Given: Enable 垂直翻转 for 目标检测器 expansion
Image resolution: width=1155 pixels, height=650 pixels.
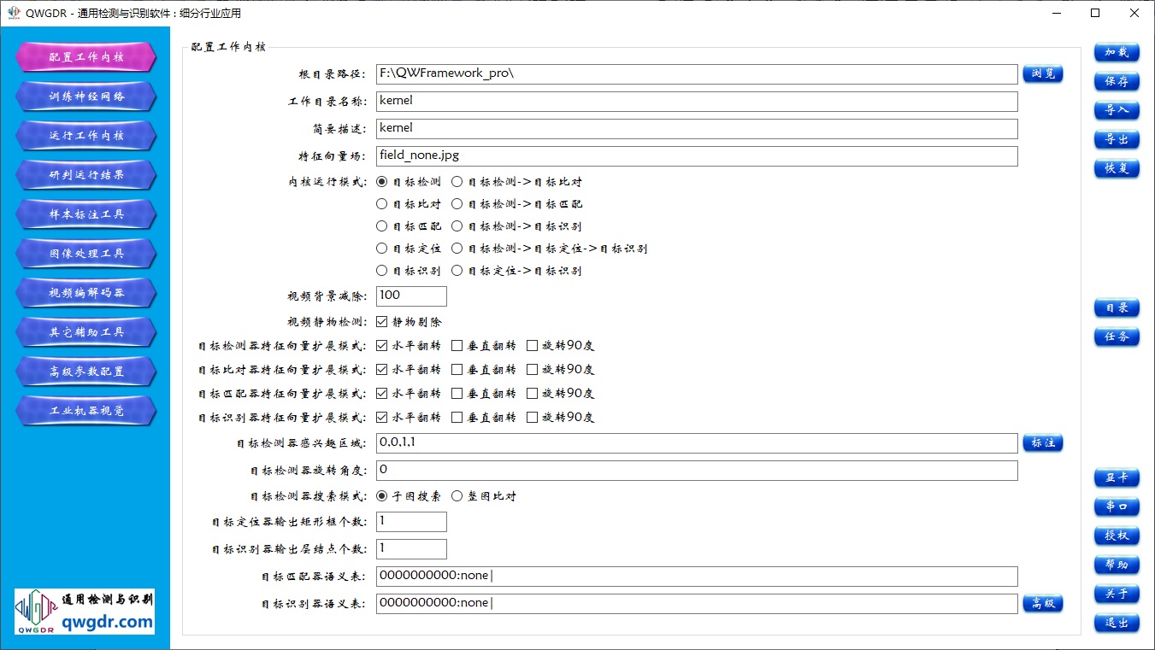Looking at the screenshot, I should pos(457,346).
